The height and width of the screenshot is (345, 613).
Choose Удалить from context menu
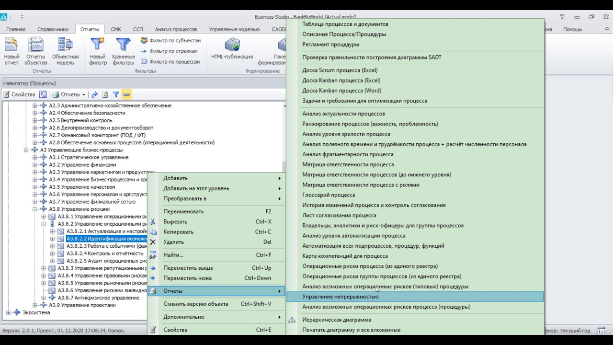click(217, 242)
